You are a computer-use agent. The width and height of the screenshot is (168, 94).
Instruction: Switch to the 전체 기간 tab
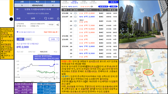pos(32,52)
